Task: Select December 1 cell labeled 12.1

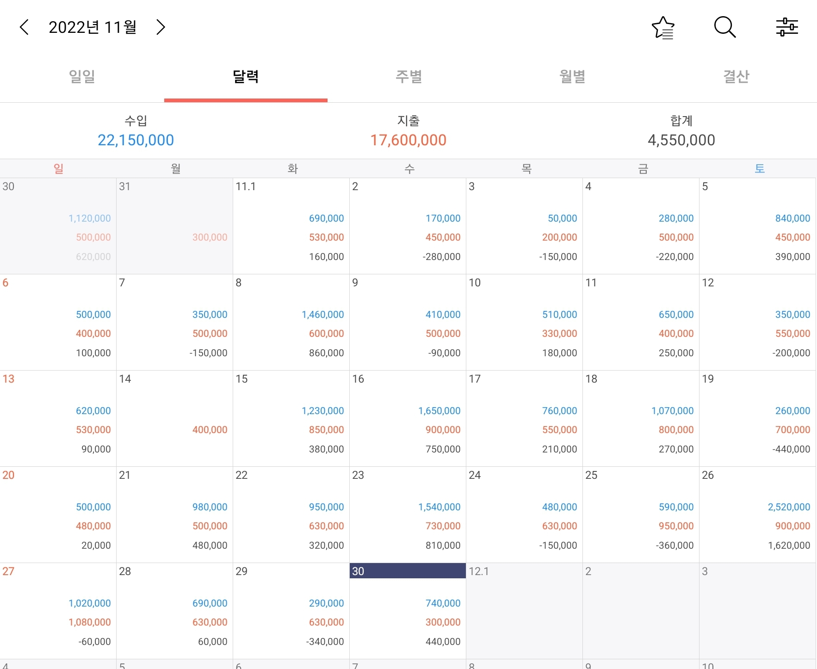Action: click(x=524, y=611)
